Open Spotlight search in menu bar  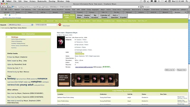[187, 1]
